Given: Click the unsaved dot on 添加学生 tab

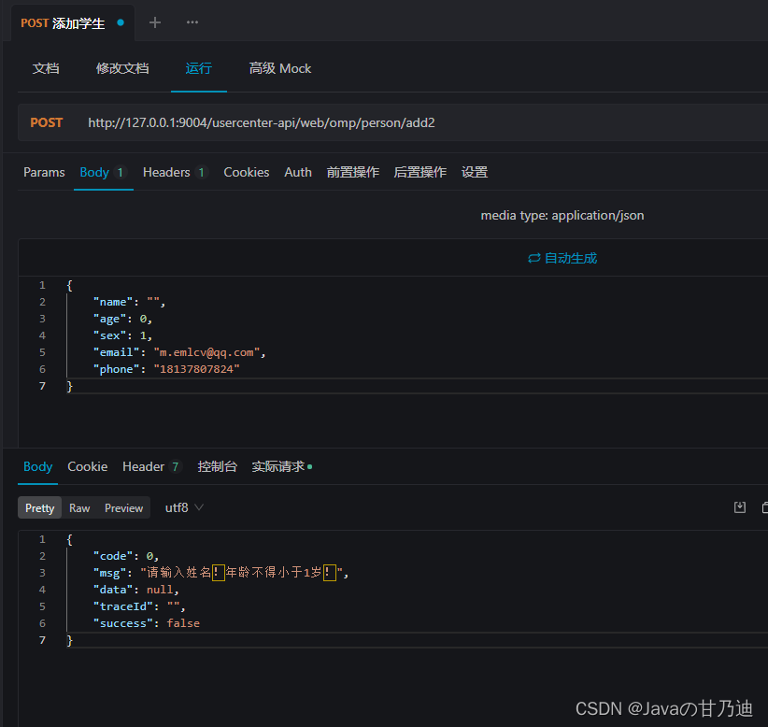Looking at the screenshot, I should tap(121, 22).
